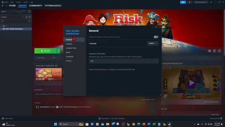Go forward with the navigation arrow
Screen dimensions: 225x127
tap(6, 6)
